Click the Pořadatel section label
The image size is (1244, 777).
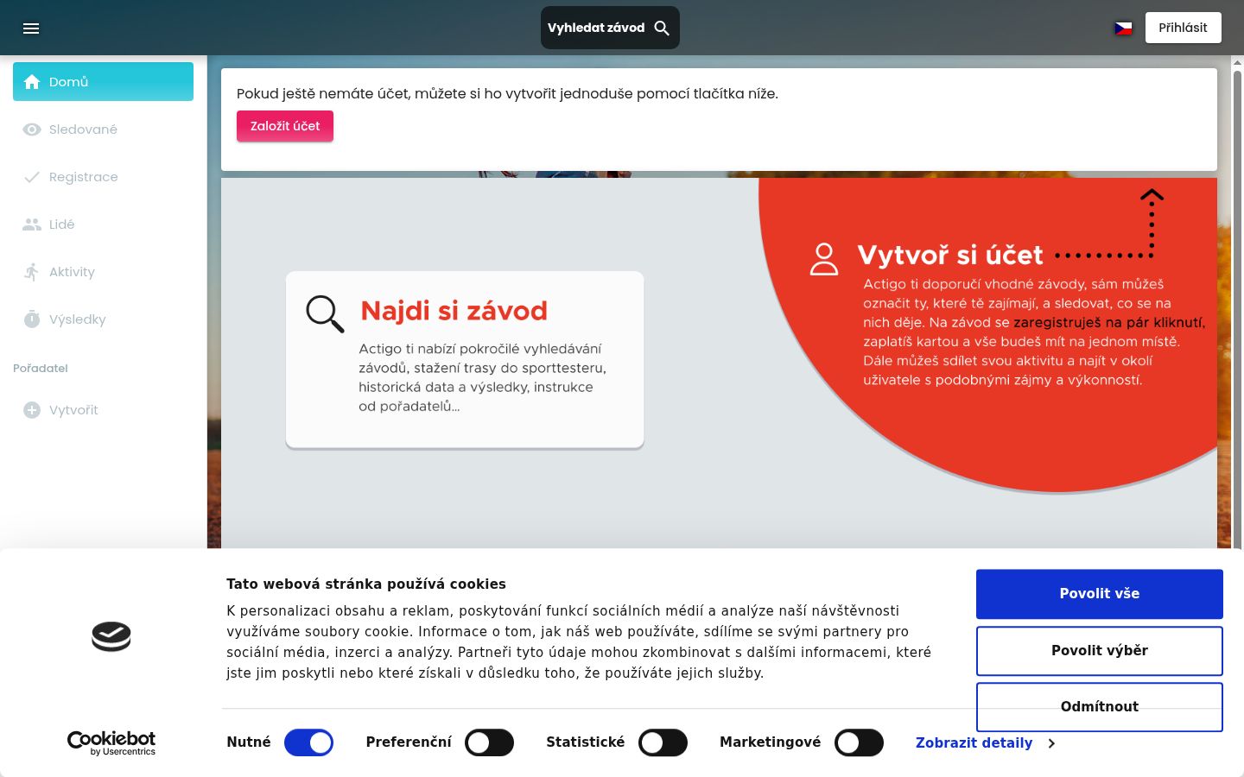tap(41, 369)
